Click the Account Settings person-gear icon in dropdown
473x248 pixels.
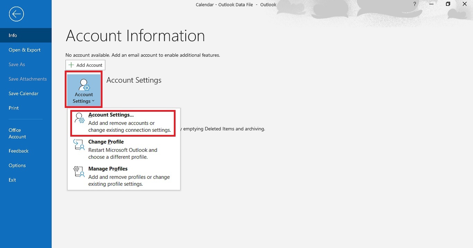pos(80,118)
